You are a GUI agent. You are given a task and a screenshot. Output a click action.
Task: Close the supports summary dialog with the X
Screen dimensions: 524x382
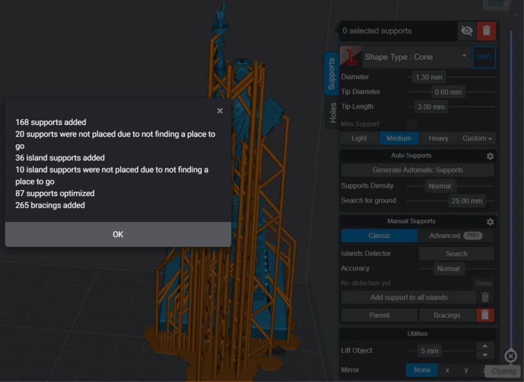pos(220,111)
